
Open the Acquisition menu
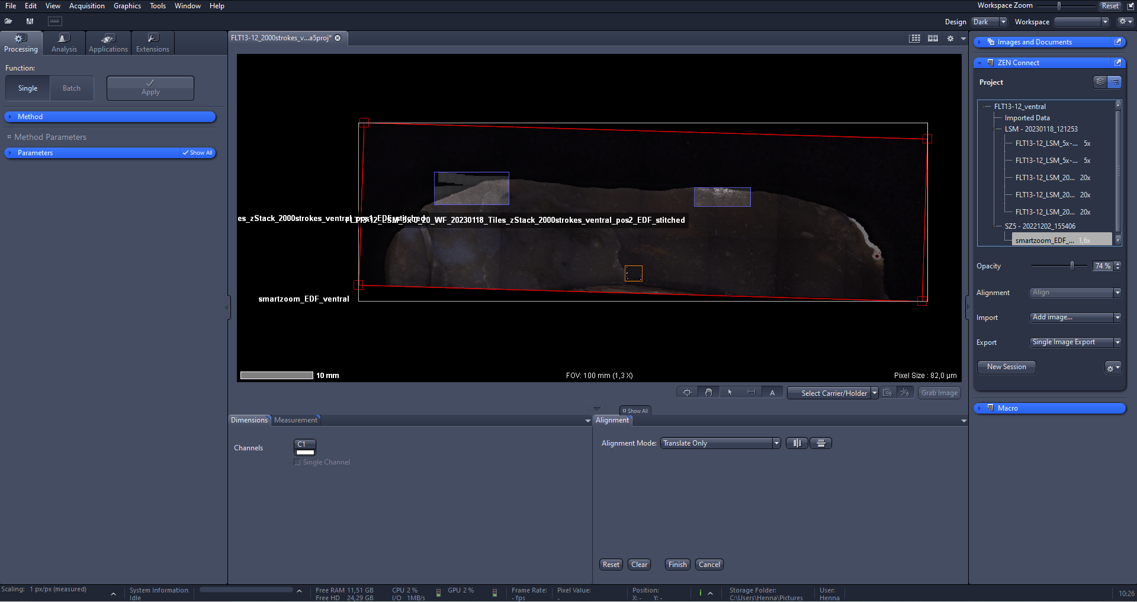pyautogui.click(x=87, y=6)
